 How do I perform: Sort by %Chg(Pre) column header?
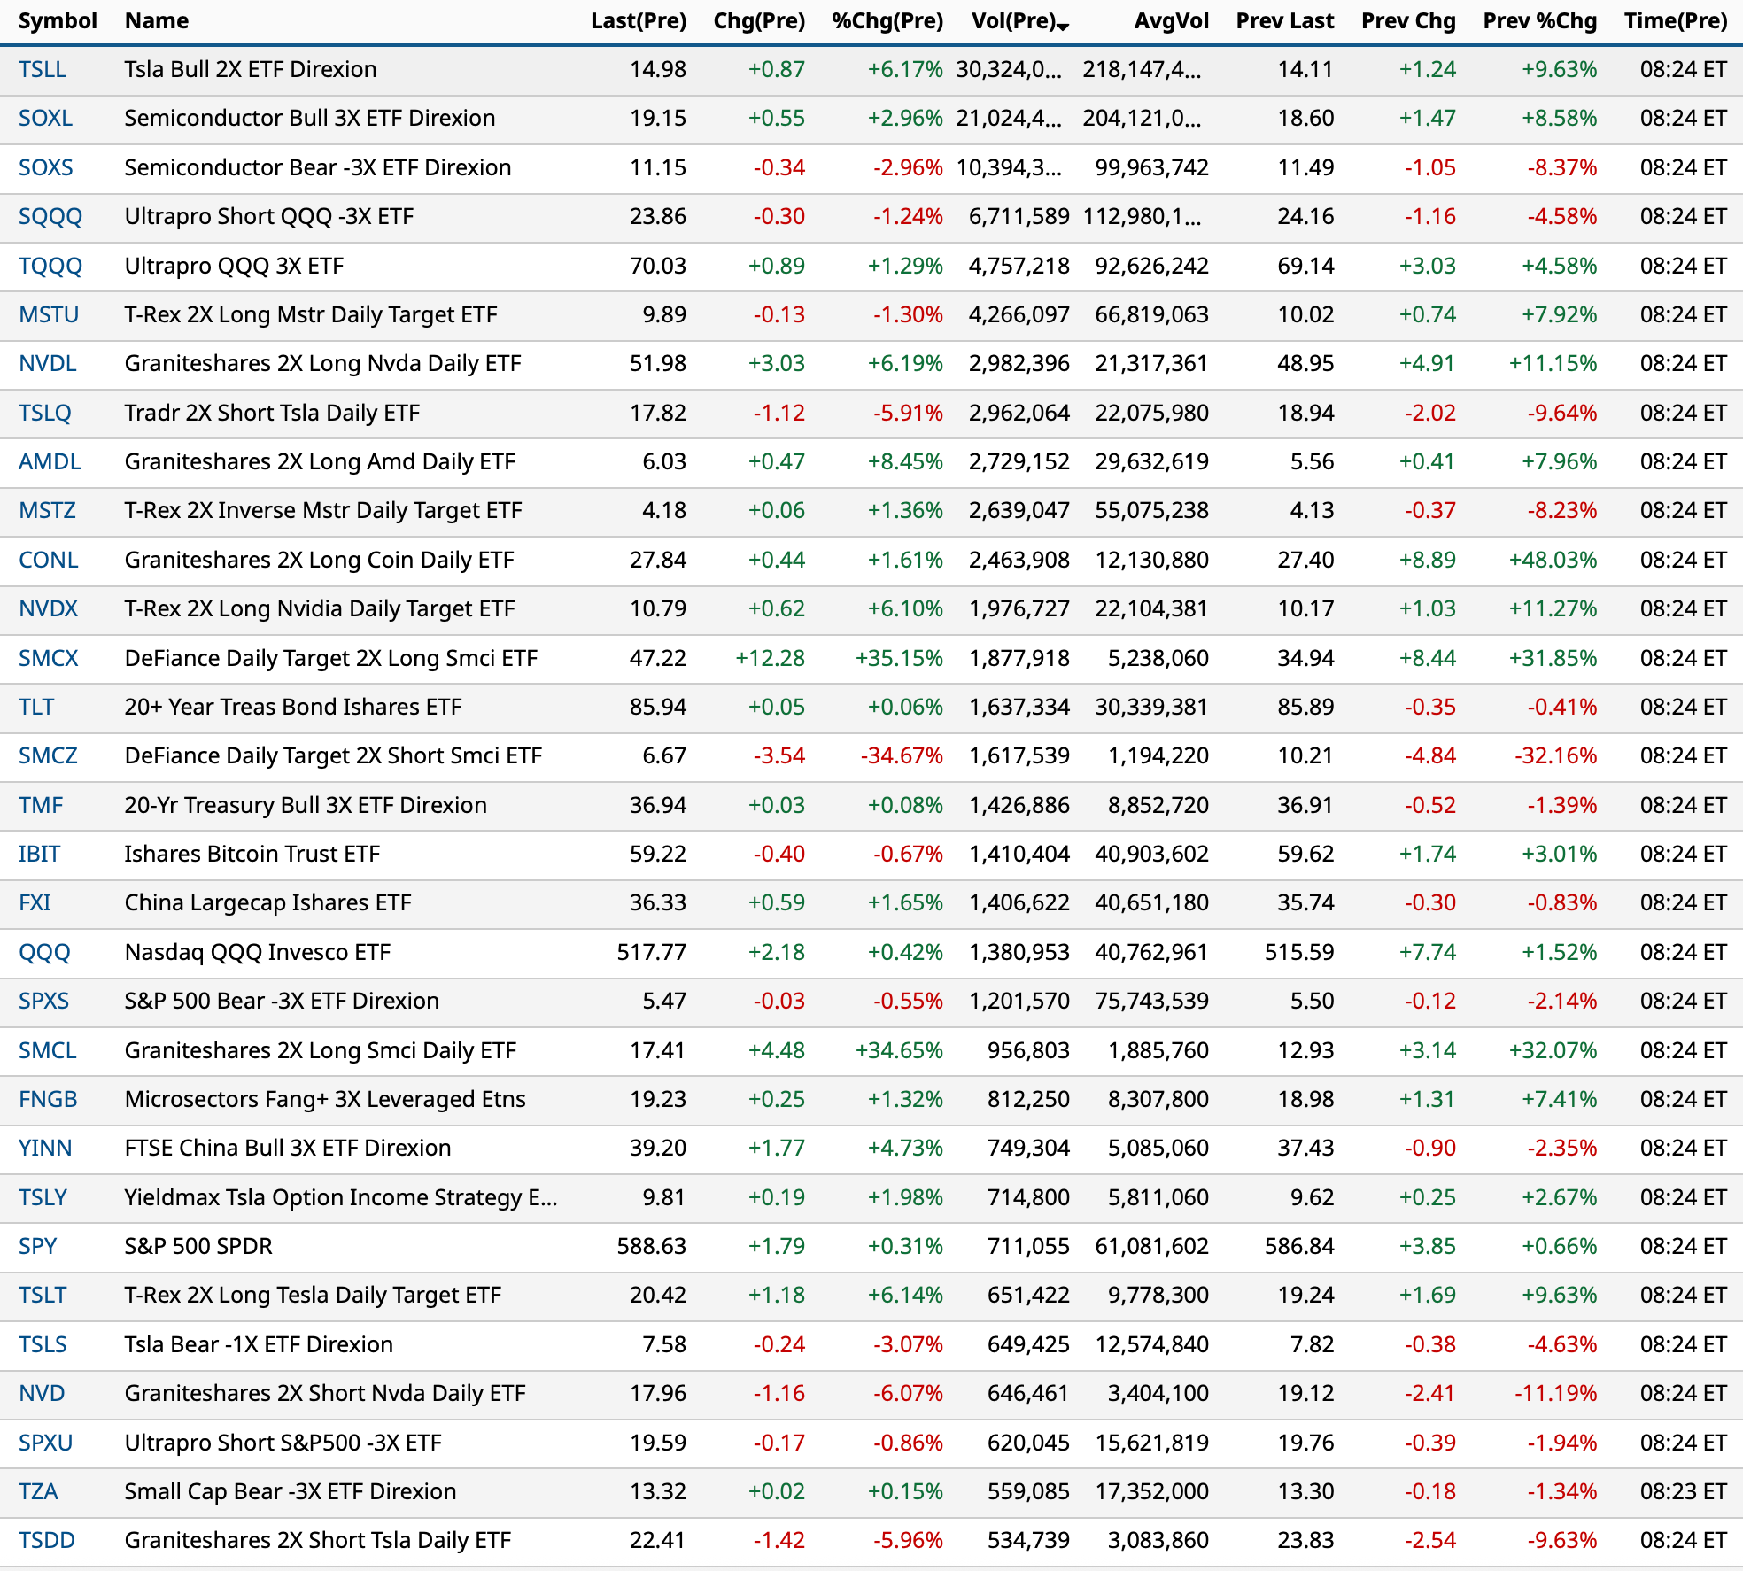[x=887, y=21]
